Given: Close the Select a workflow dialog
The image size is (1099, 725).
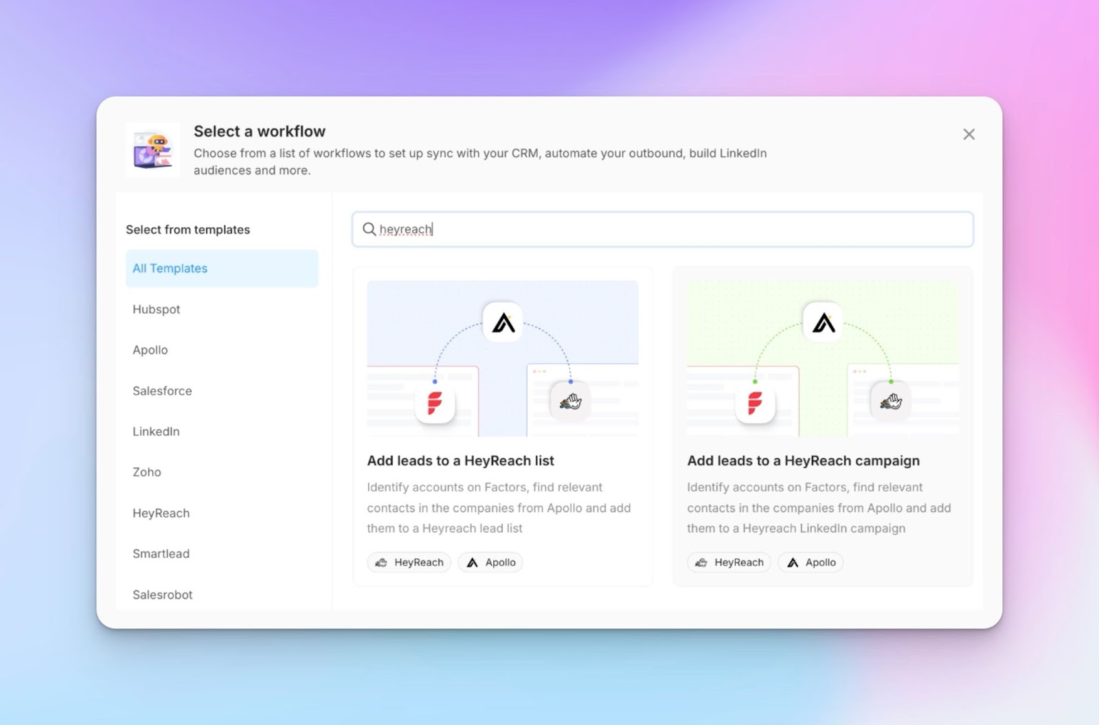Looking at the screenshot, I should (968, 135).
